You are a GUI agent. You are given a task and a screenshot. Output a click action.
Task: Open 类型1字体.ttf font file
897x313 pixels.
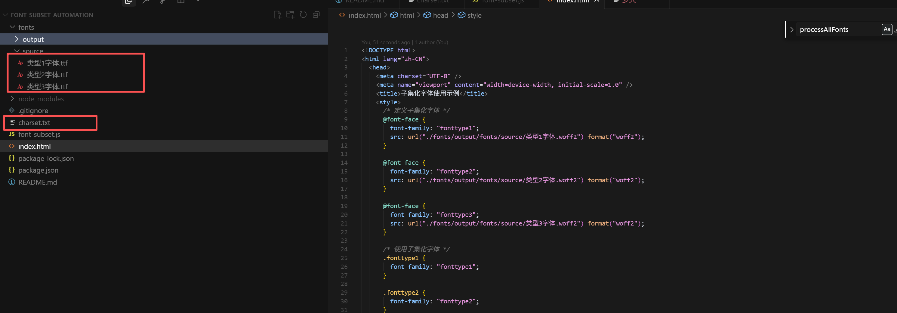47,63
